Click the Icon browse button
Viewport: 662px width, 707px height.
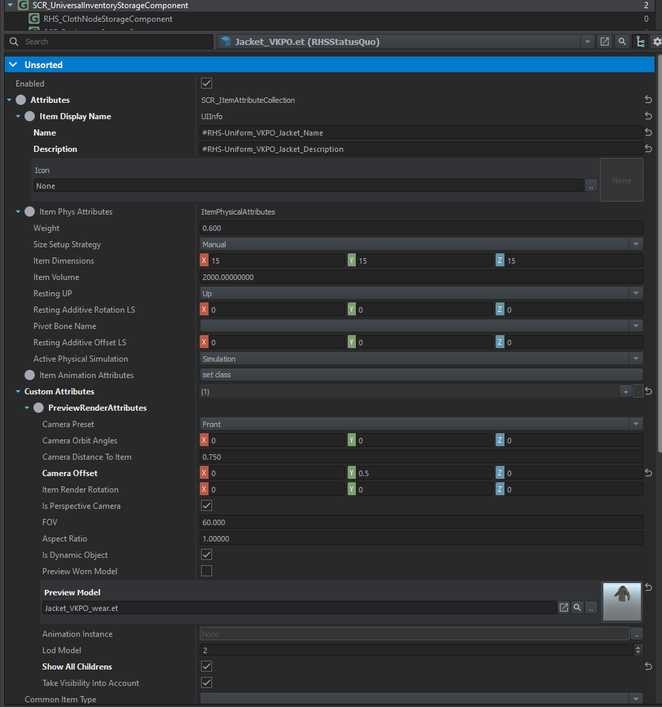[x=591, y=186]
